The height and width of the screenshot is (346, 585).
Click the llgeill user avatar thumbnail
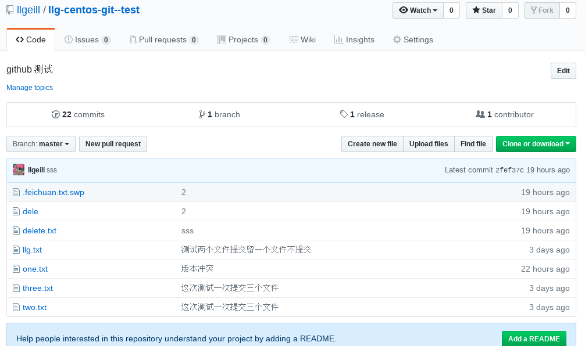19,170
